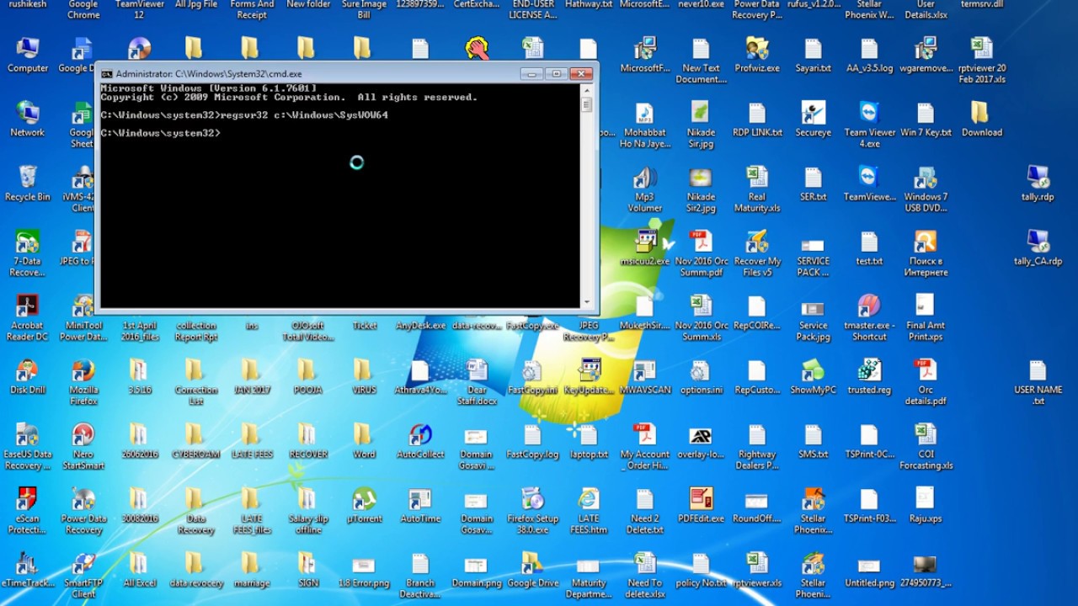Open Windows 7 USB DVD tool icon
The width and height of the screenshot is (1078, 606).
[x=926, y=189]
